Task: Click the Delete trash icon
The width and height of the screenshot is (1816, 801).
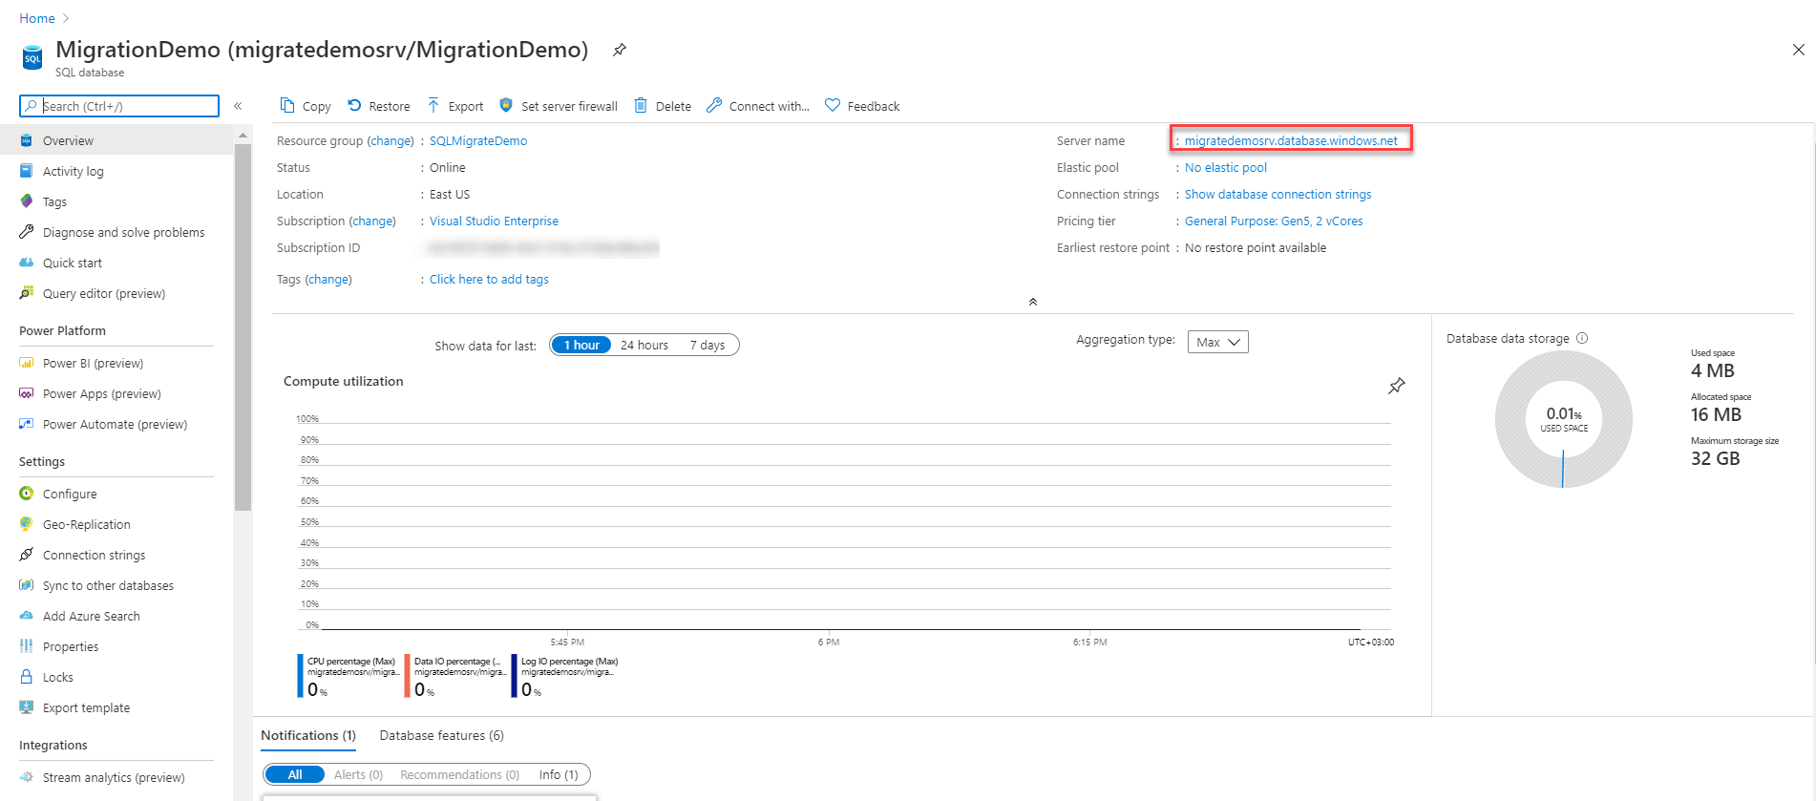Action: coord(641,105)
